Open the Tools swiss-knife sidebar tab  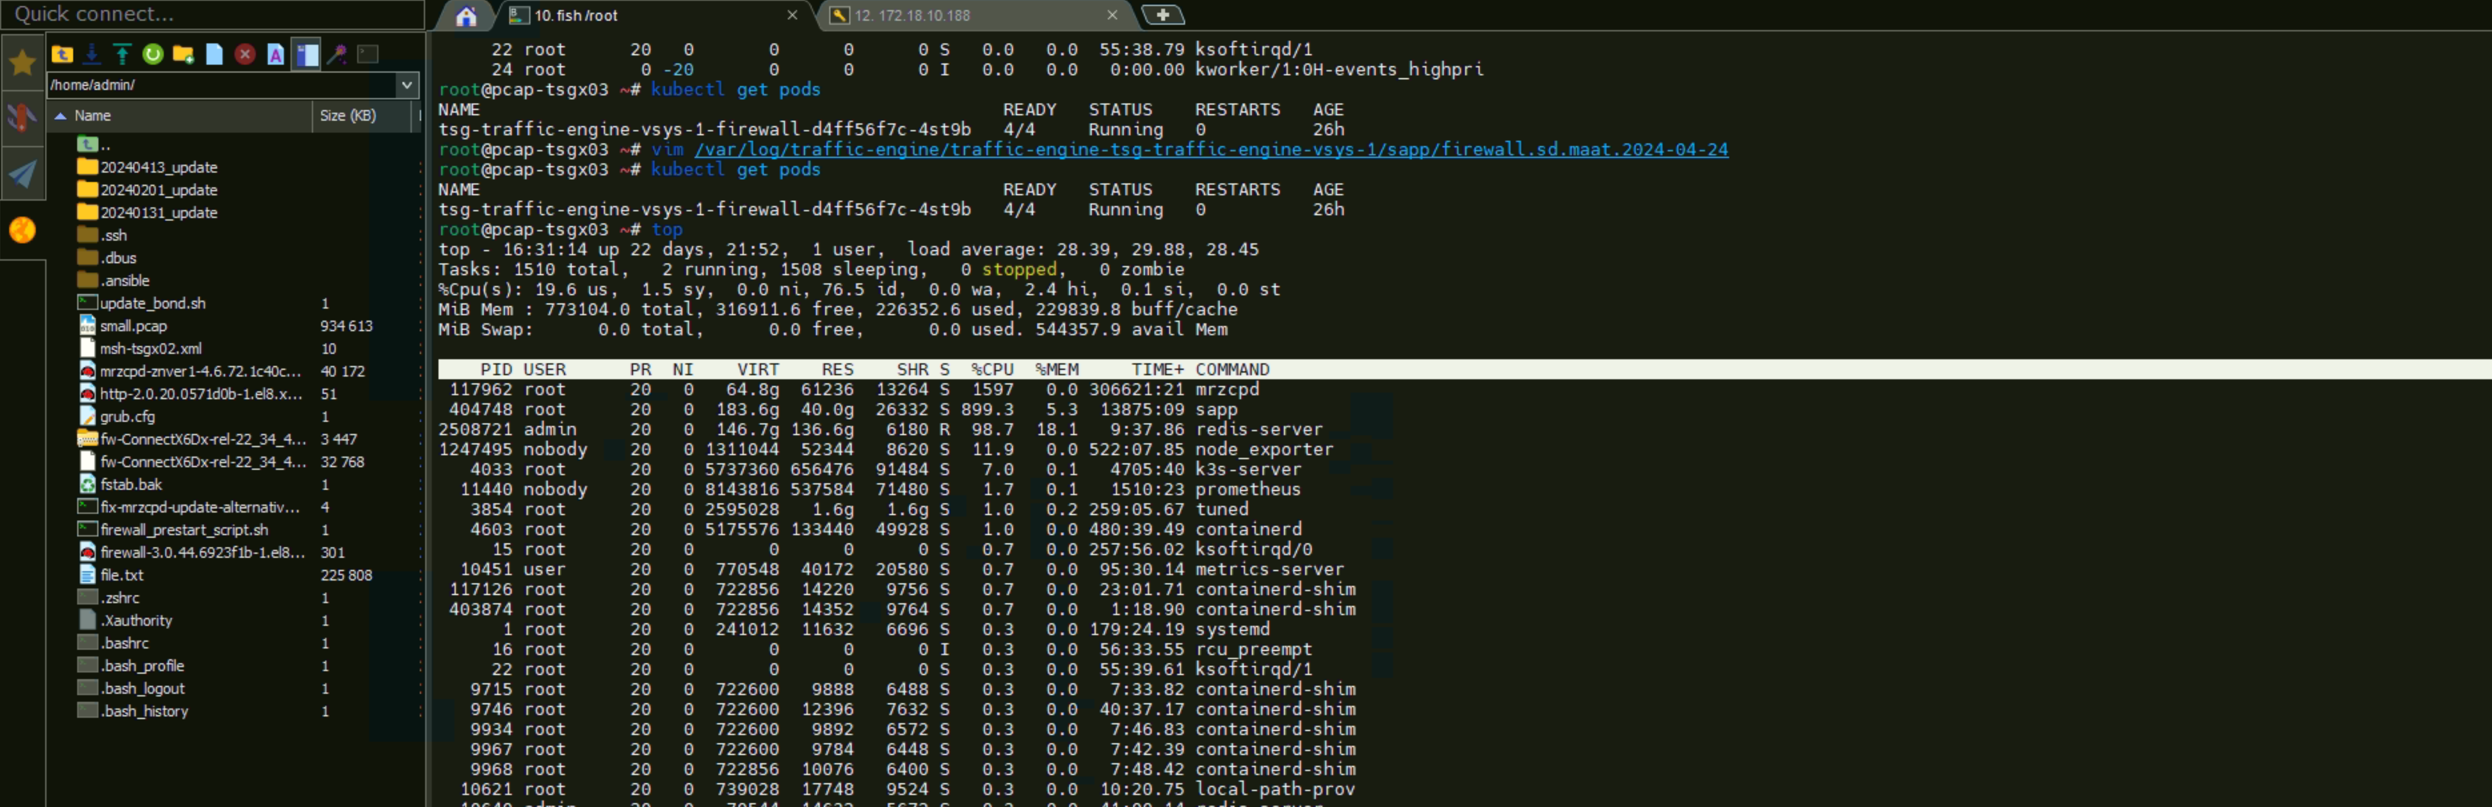click(x=22, y=118)
